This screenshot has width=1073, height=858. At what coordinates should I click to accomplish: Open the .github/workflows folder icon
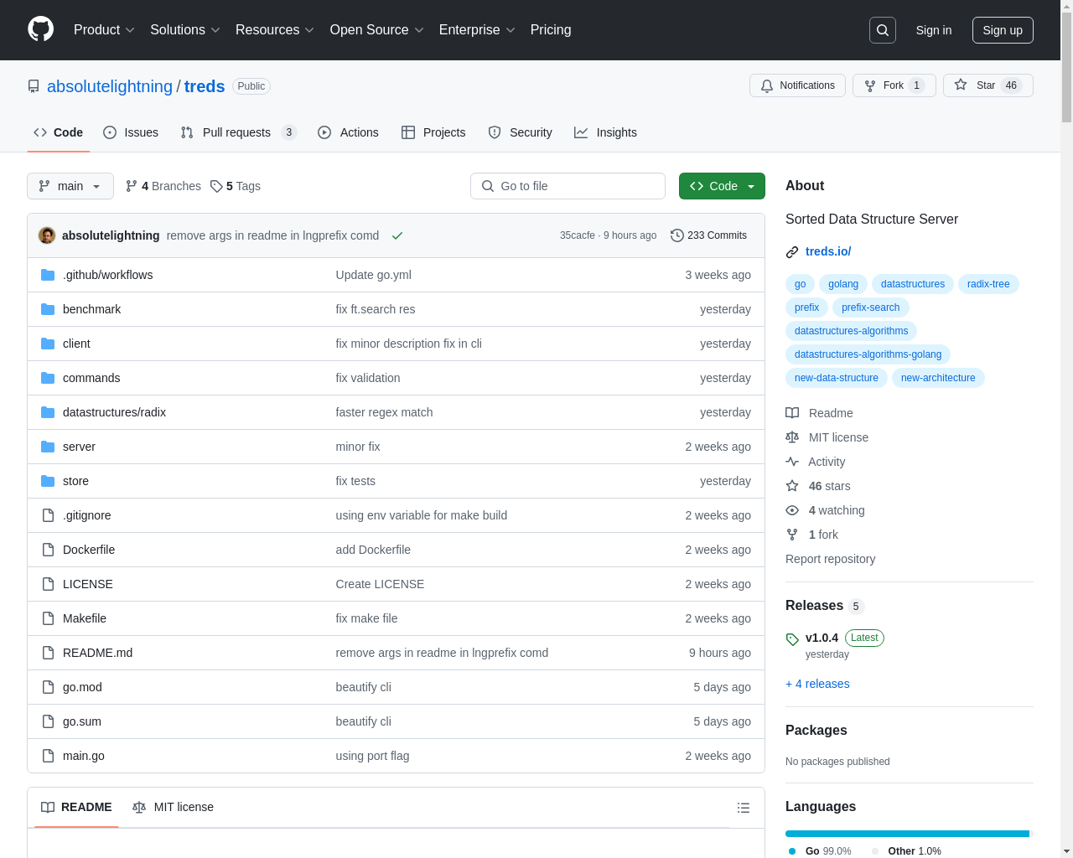(x=48, y=275)
